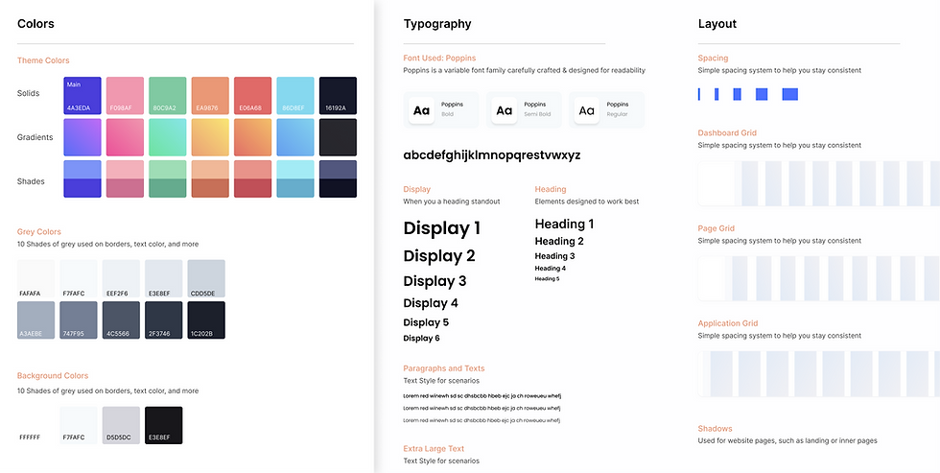Click the Theme Colors section heading
Screen dimensions: 940x473
click(x=43, y=60)
